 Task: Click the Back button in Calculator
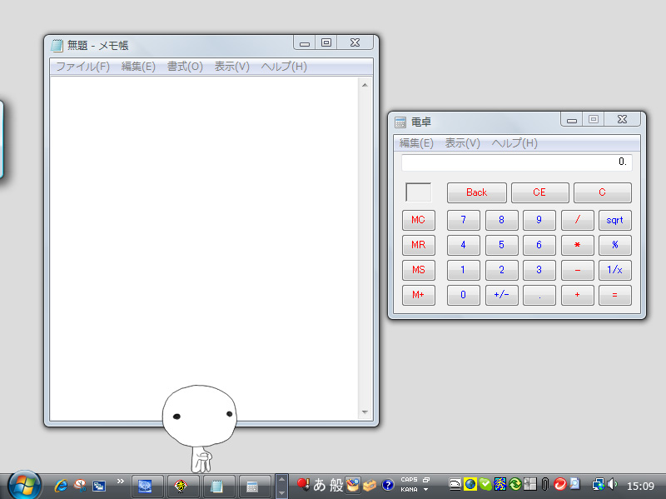476,192
